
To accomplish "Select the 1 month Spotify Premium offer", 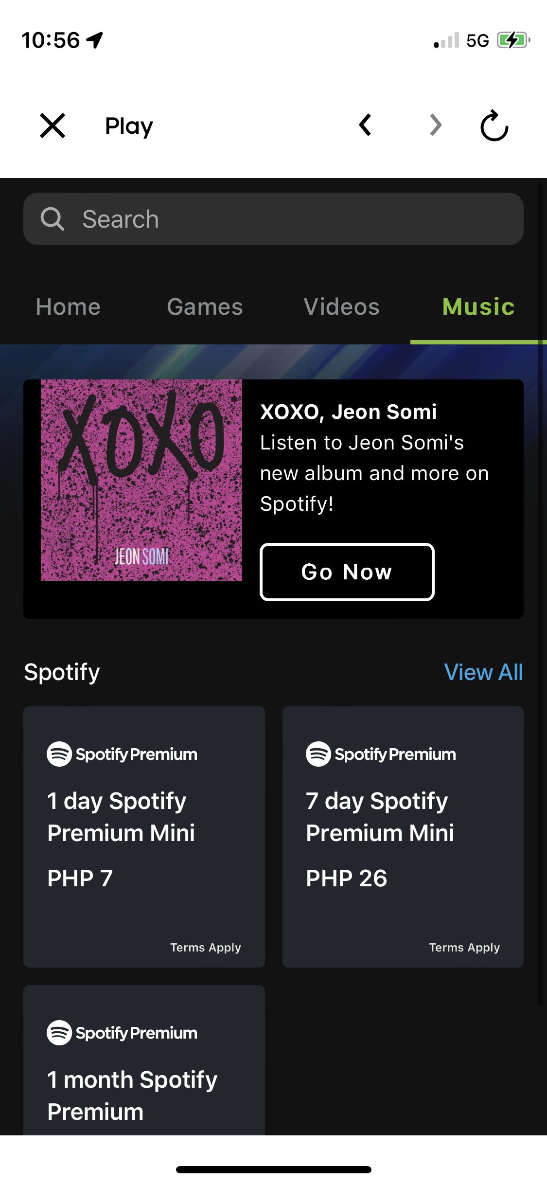I will click(144, 1060).
